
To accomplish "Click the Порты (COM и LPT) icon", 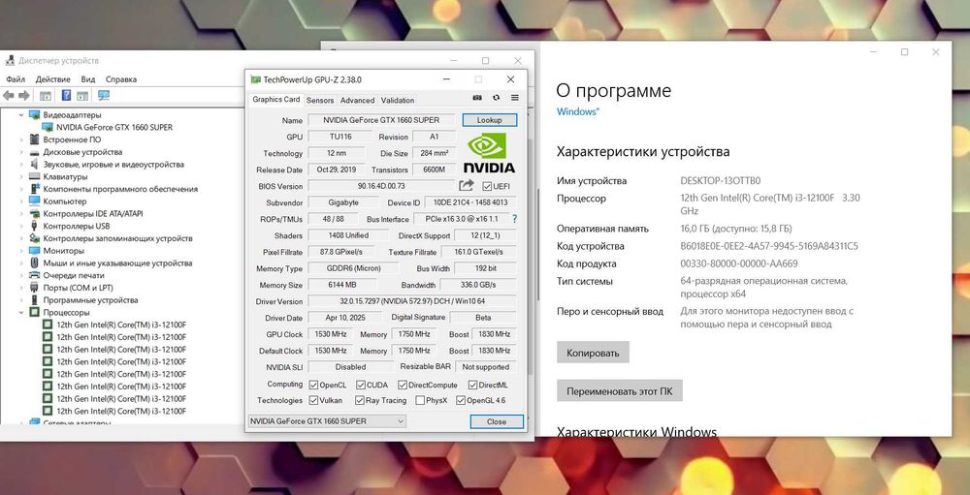I will click(x=34, y=288).
